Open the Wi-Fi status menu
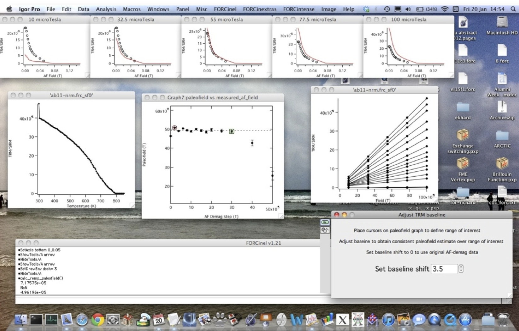Screen dimensions: 519x331 444,9
